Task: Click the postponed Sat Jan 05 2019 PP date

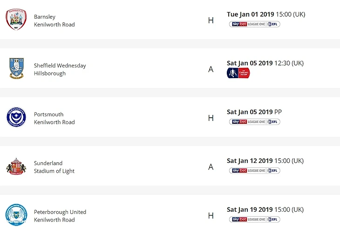Action: pos(254,112)
